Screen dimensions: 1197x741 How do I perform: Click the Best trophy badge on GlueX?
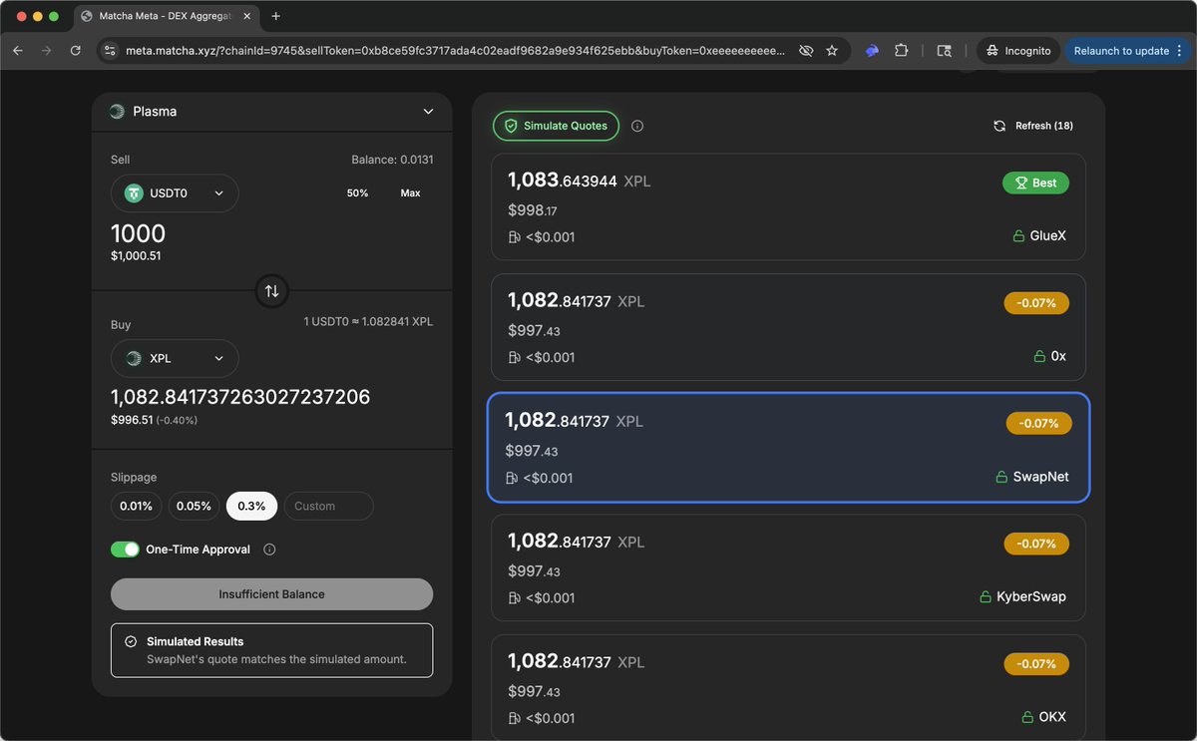pos(1035,183)
